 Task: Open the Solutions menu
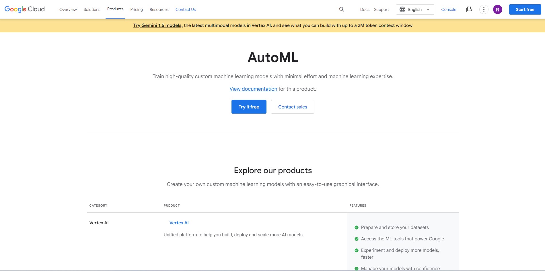pos(92,9)
